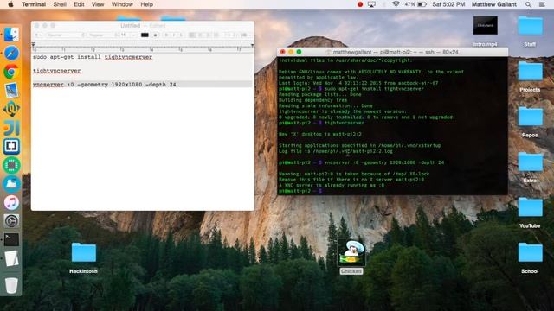Open the Repos desktop folder

pos(530,117)
